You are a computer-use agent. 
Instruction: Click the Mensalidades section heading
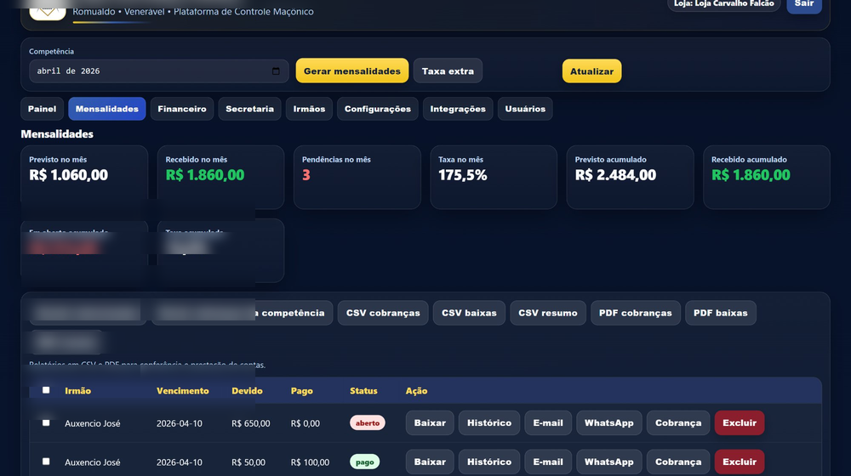click(57, 134)
